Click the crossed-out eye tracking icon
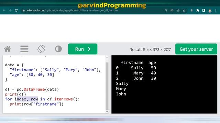The width and height of the screenshot is (220, 123). 172,11
